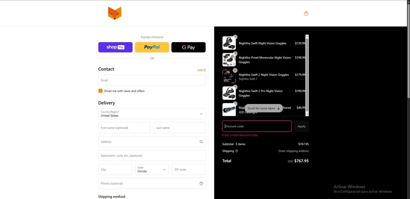Click Nightfox Swift 2 Night Vision thumbnail
The height and width of the screenshot is (199, 410).
229,76
